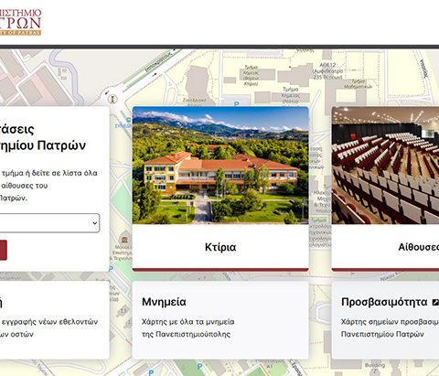Open the University of Patras logo
439x376 pixels.
20,22
